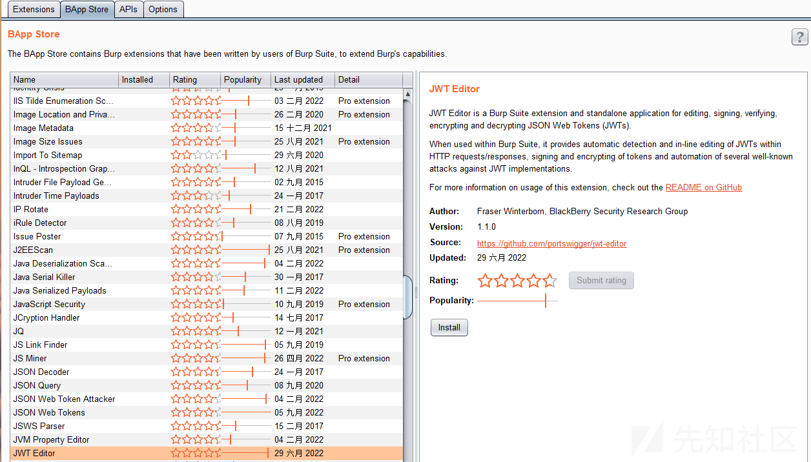Screen dimensions: 811x462
Task: Click the Submit rating button
Action: tap(602, 281)
